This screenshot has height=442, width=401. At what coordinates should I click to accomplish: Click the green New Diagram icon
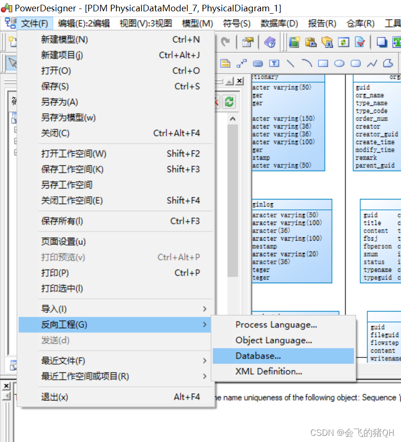tap(295, 42)
